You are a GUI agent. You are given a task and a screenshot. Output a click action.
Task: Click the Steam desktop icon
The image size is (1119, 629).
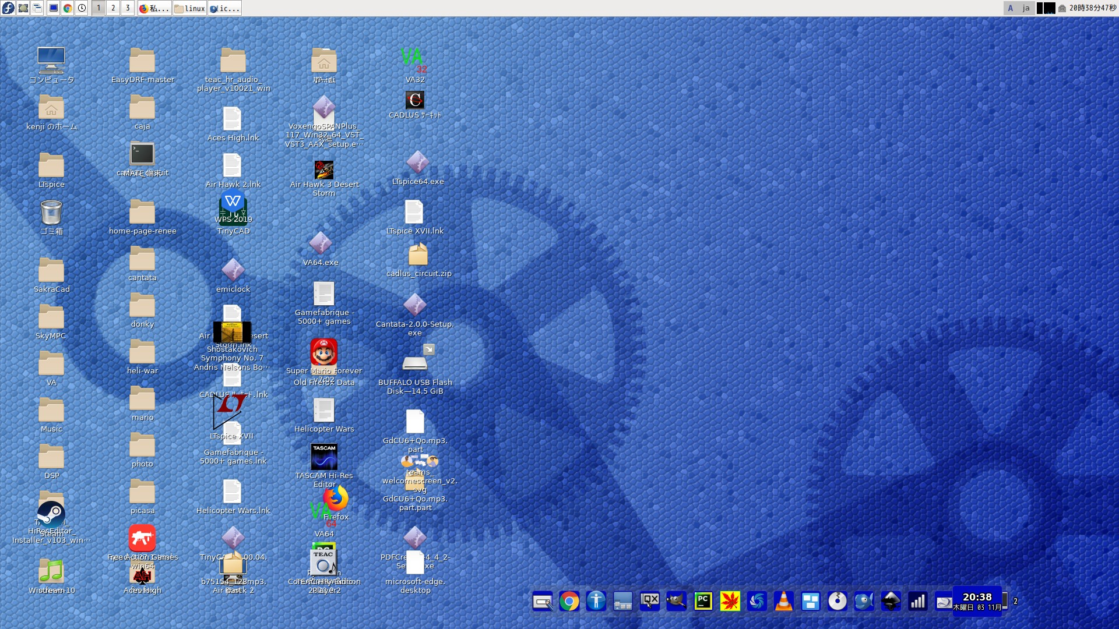pyautogui.click(x=51, y=515)
